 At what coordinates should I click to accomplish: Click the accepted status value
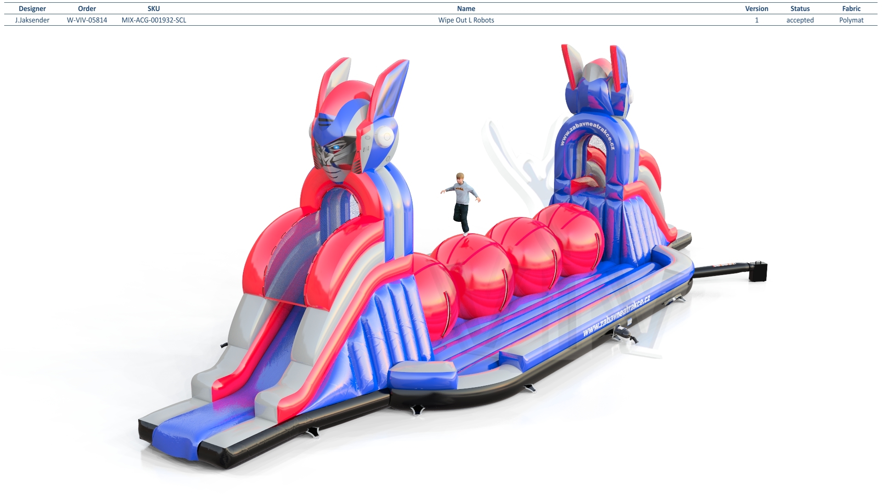(800, 20)
